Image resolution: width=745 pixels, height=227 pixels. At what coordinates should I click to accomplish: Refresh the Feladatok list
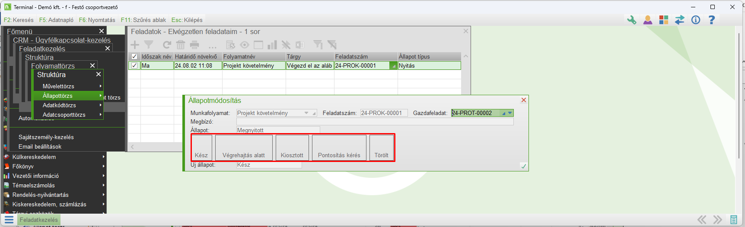tap(167, 45)
